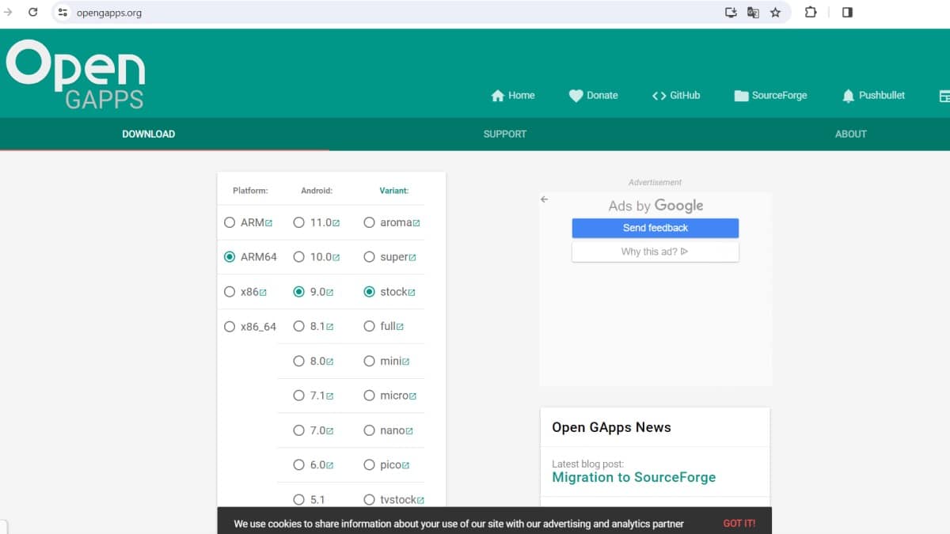
Task: Click the Donate heart icon
Action: 576,96
